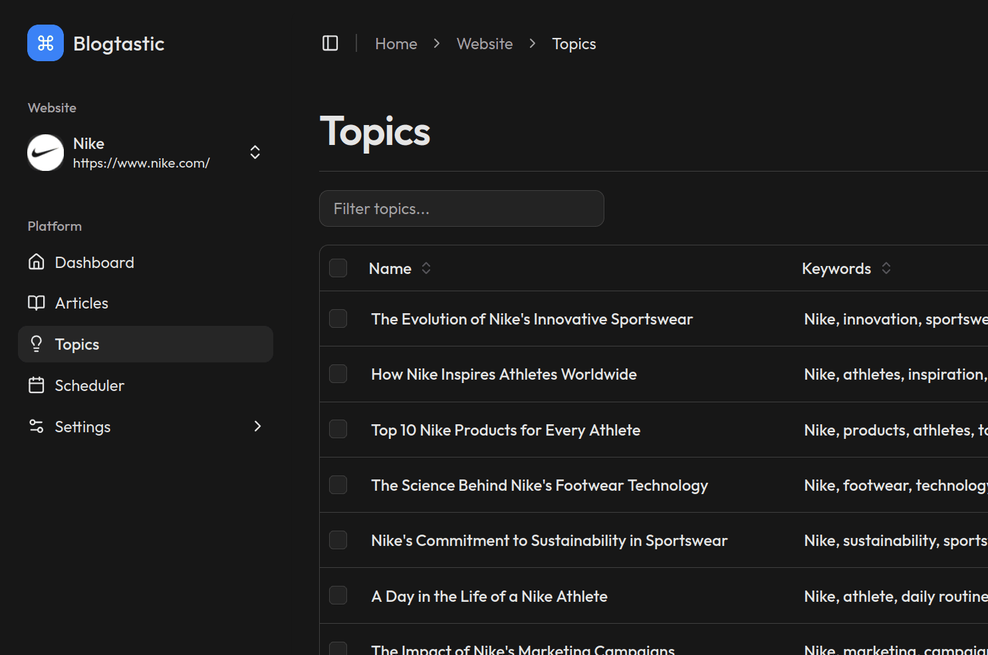Screen dimensions: 988x655
Task: Sort by Name using the sort arrows
Action: [426, 268]
